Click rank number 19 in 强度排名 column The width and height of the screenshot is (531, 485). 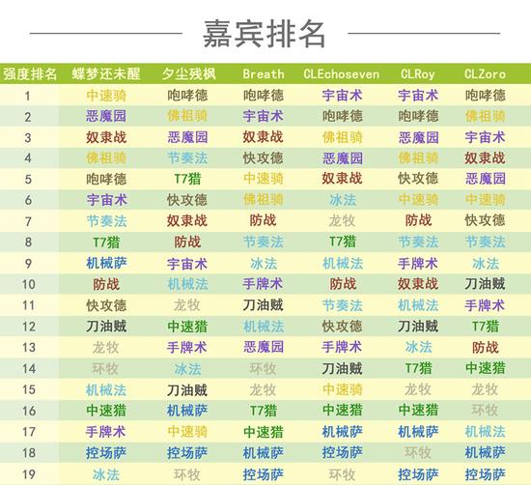pos(29,474)
